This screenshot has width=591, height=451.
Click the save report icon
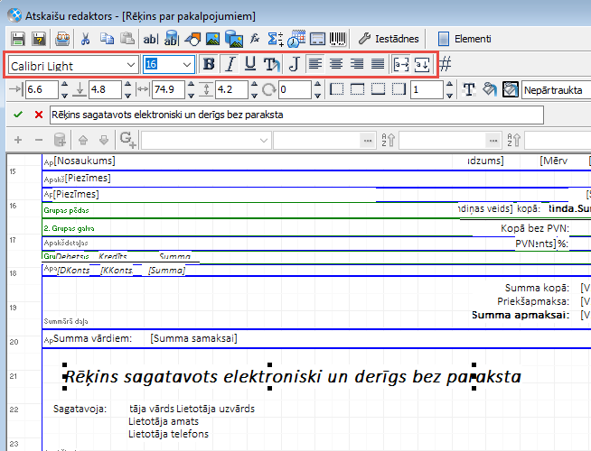(17, 39)
